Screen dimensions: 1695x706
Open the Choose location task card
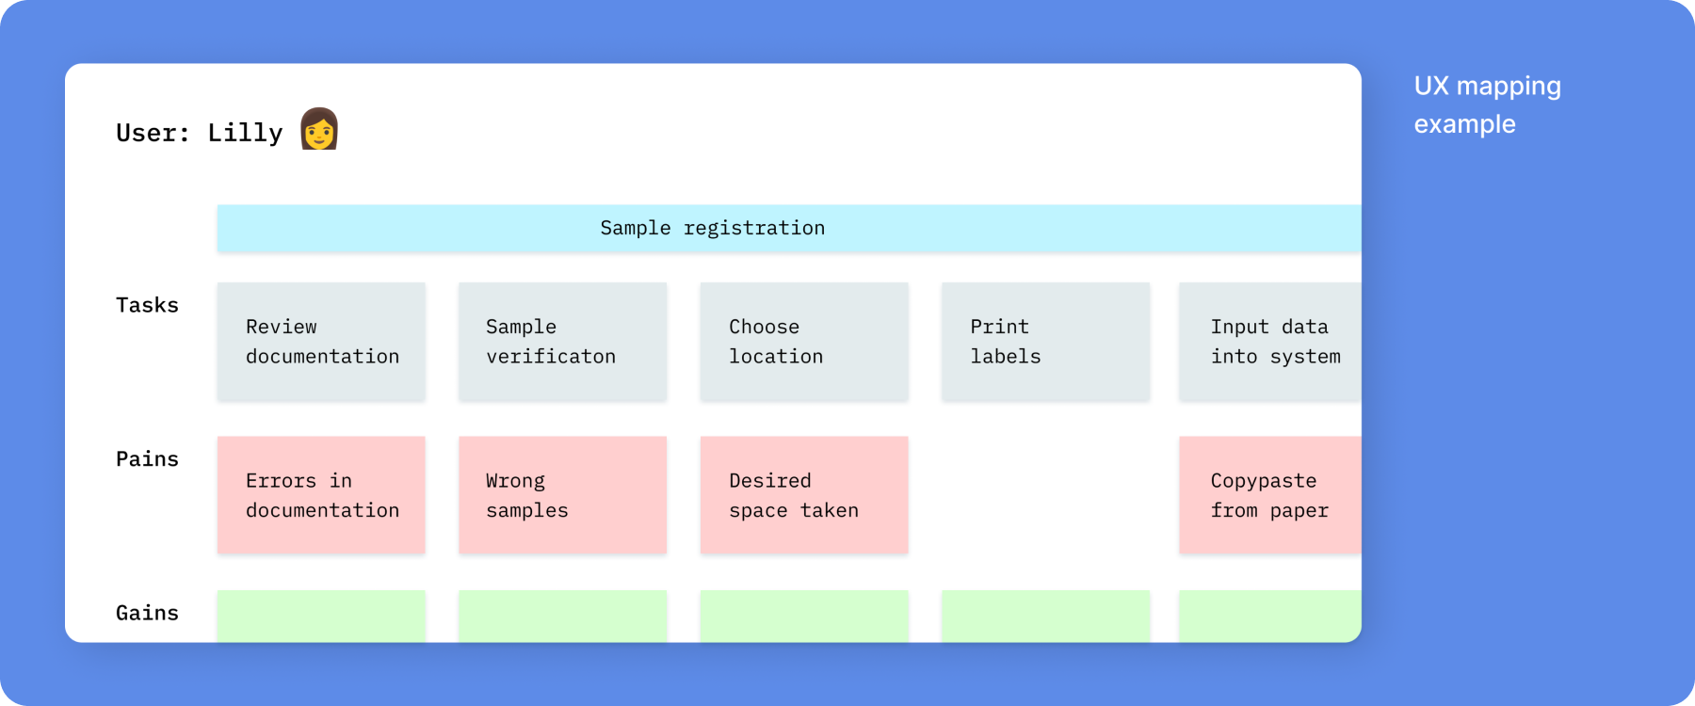[804, 342]
